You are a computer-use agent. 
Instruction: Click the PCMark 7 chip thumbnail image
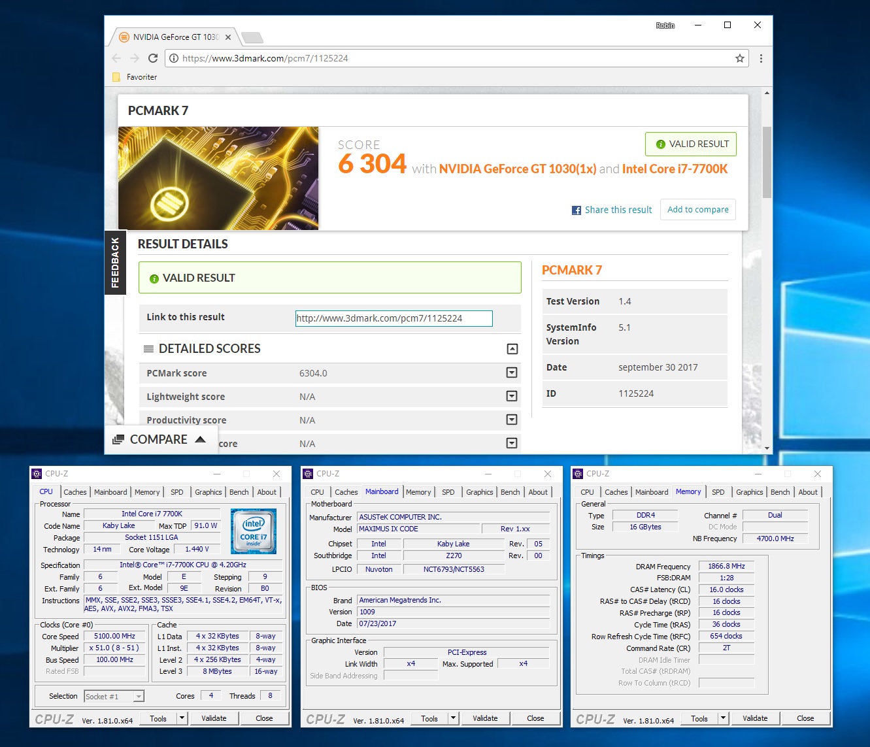(x=218, y=178)
